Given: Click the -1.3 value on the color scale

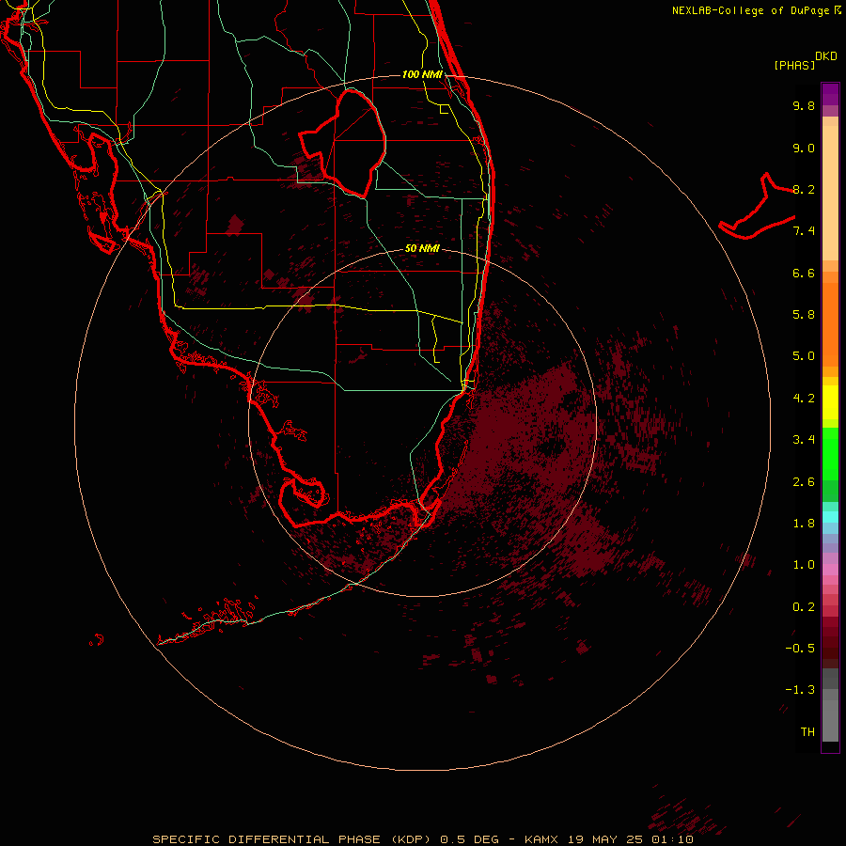Looking at the screenshot, I should tap(800, 690).
